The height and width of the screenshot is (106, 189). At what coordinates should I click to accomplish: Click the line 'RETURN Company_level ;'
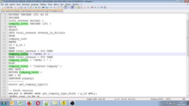[25, 72]
